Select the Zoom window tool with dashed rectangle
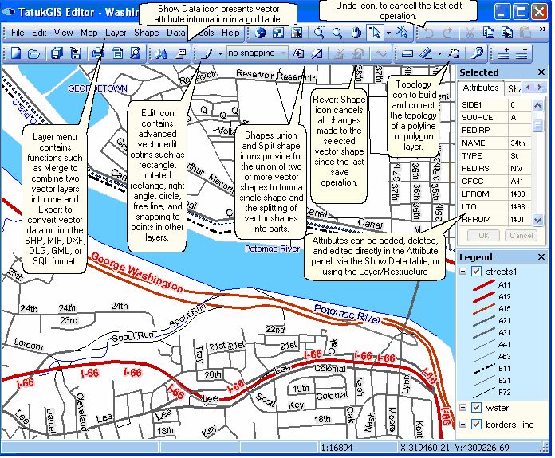The height and width of the screenshot is (458, 555). click(320, 33)
